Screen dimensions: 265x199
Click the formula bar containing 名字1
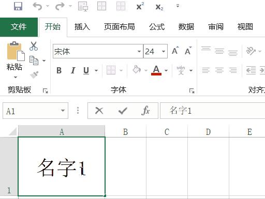213,111
